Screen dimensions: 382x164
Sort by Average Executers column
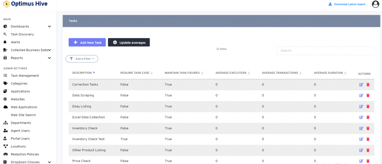click(233, 73)
